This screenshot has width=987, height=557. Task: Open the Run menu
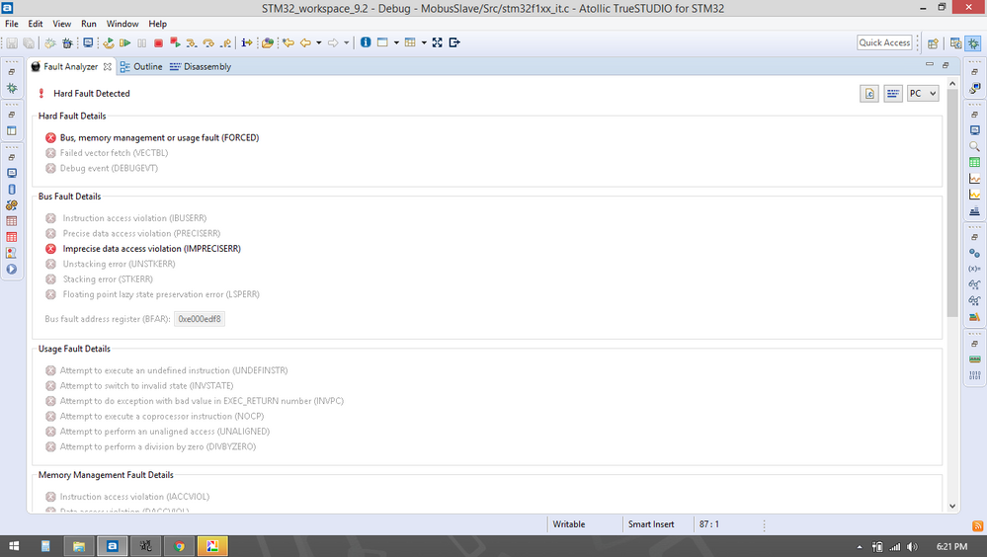[x=89, y=24]
